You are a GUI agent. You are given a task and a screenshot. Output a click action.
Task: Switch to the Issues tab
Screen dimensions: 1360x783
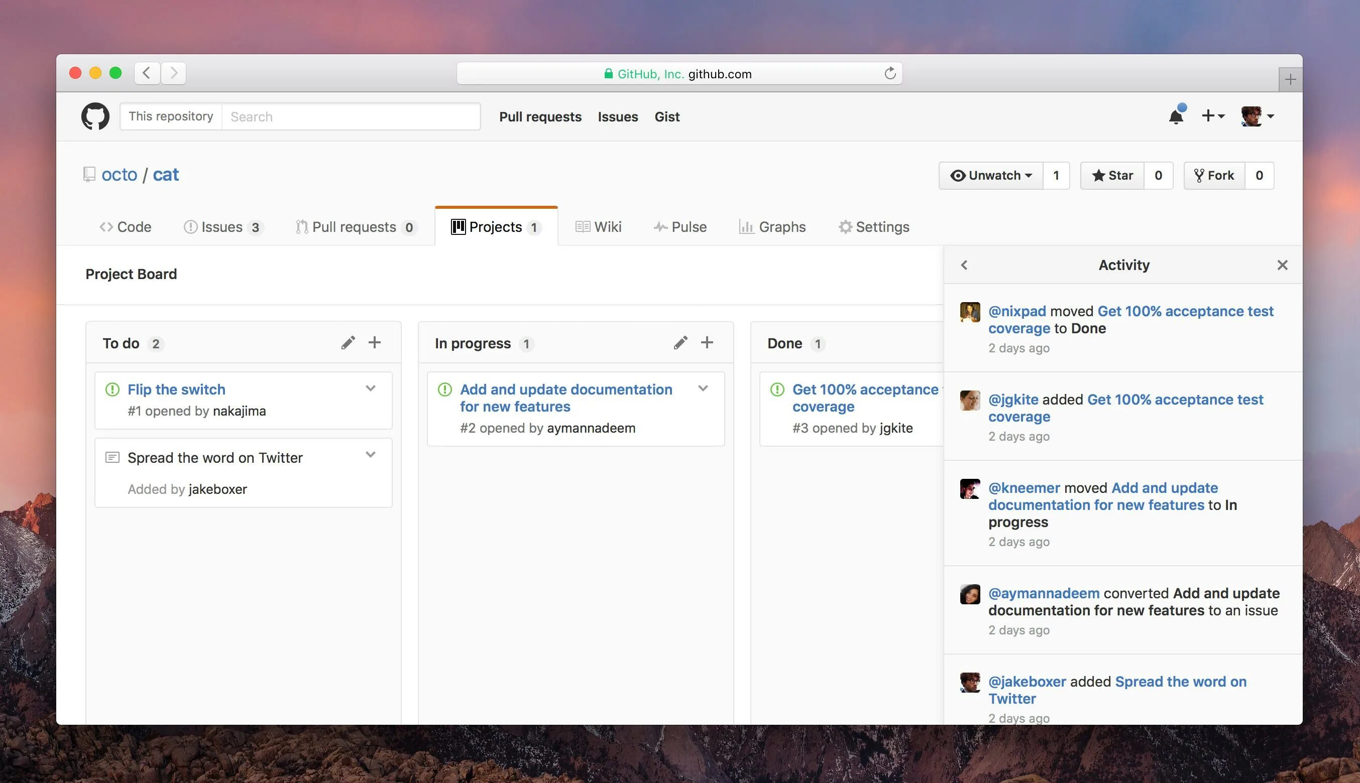[x=222, y=227]
